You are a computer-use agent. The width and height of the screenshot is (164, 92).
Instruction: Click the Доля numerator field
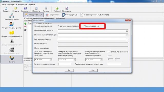110,60
